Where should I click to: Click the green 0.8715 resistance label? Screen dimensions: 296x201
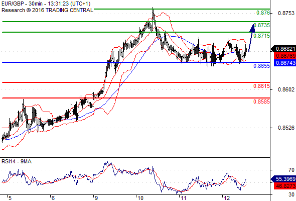coord(262,36)
